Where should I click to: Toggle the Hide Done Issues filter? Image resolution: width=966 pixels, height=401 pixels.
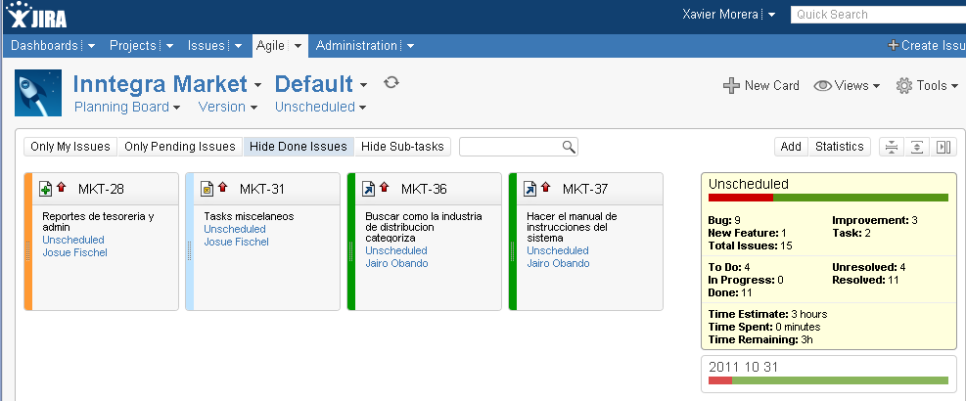(299, 147)
